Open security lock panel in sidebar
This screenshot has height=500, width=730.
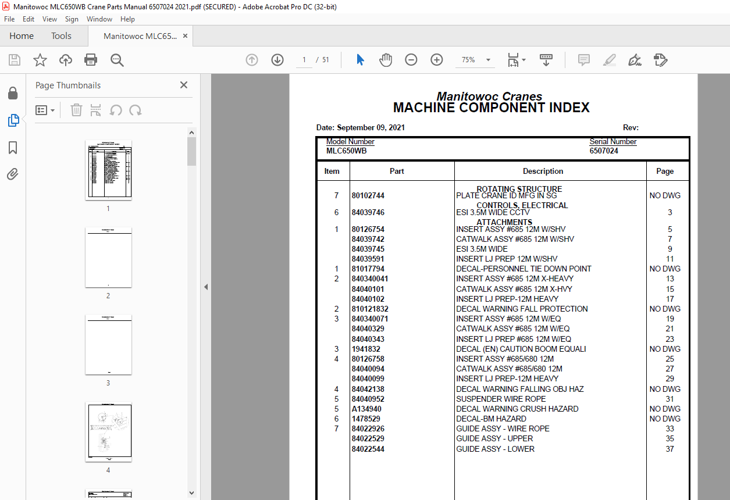click(x=13, y=94)
